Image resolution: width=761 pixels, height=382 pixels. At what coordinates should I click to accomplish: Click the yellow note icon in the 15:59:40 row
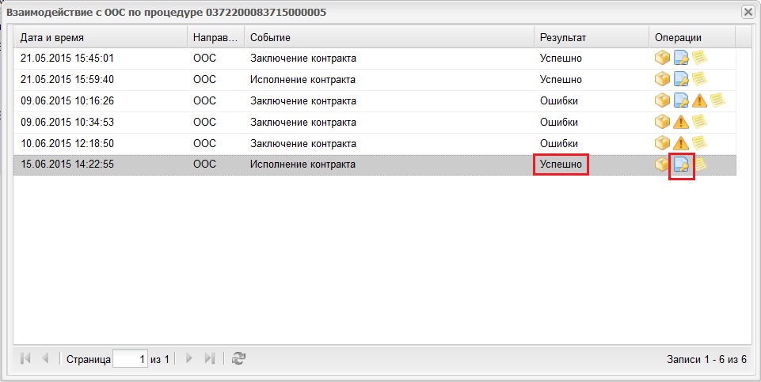pyautogui.click(x=699, y=79)
